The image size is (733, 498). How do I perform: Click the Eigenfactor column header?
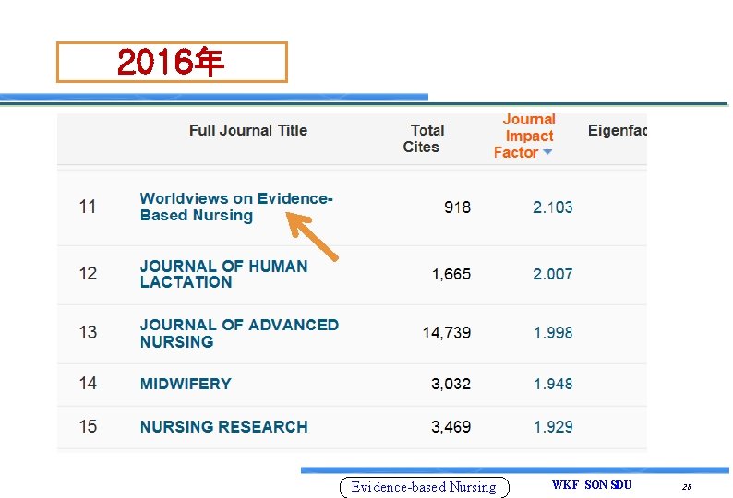(617, 130)
